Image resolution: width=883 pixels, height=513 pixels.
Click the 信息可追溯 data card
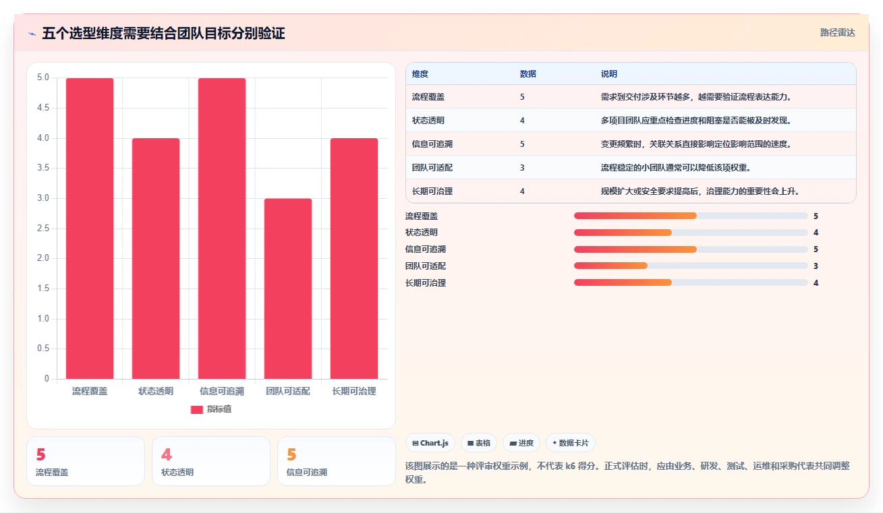(337, 461)
